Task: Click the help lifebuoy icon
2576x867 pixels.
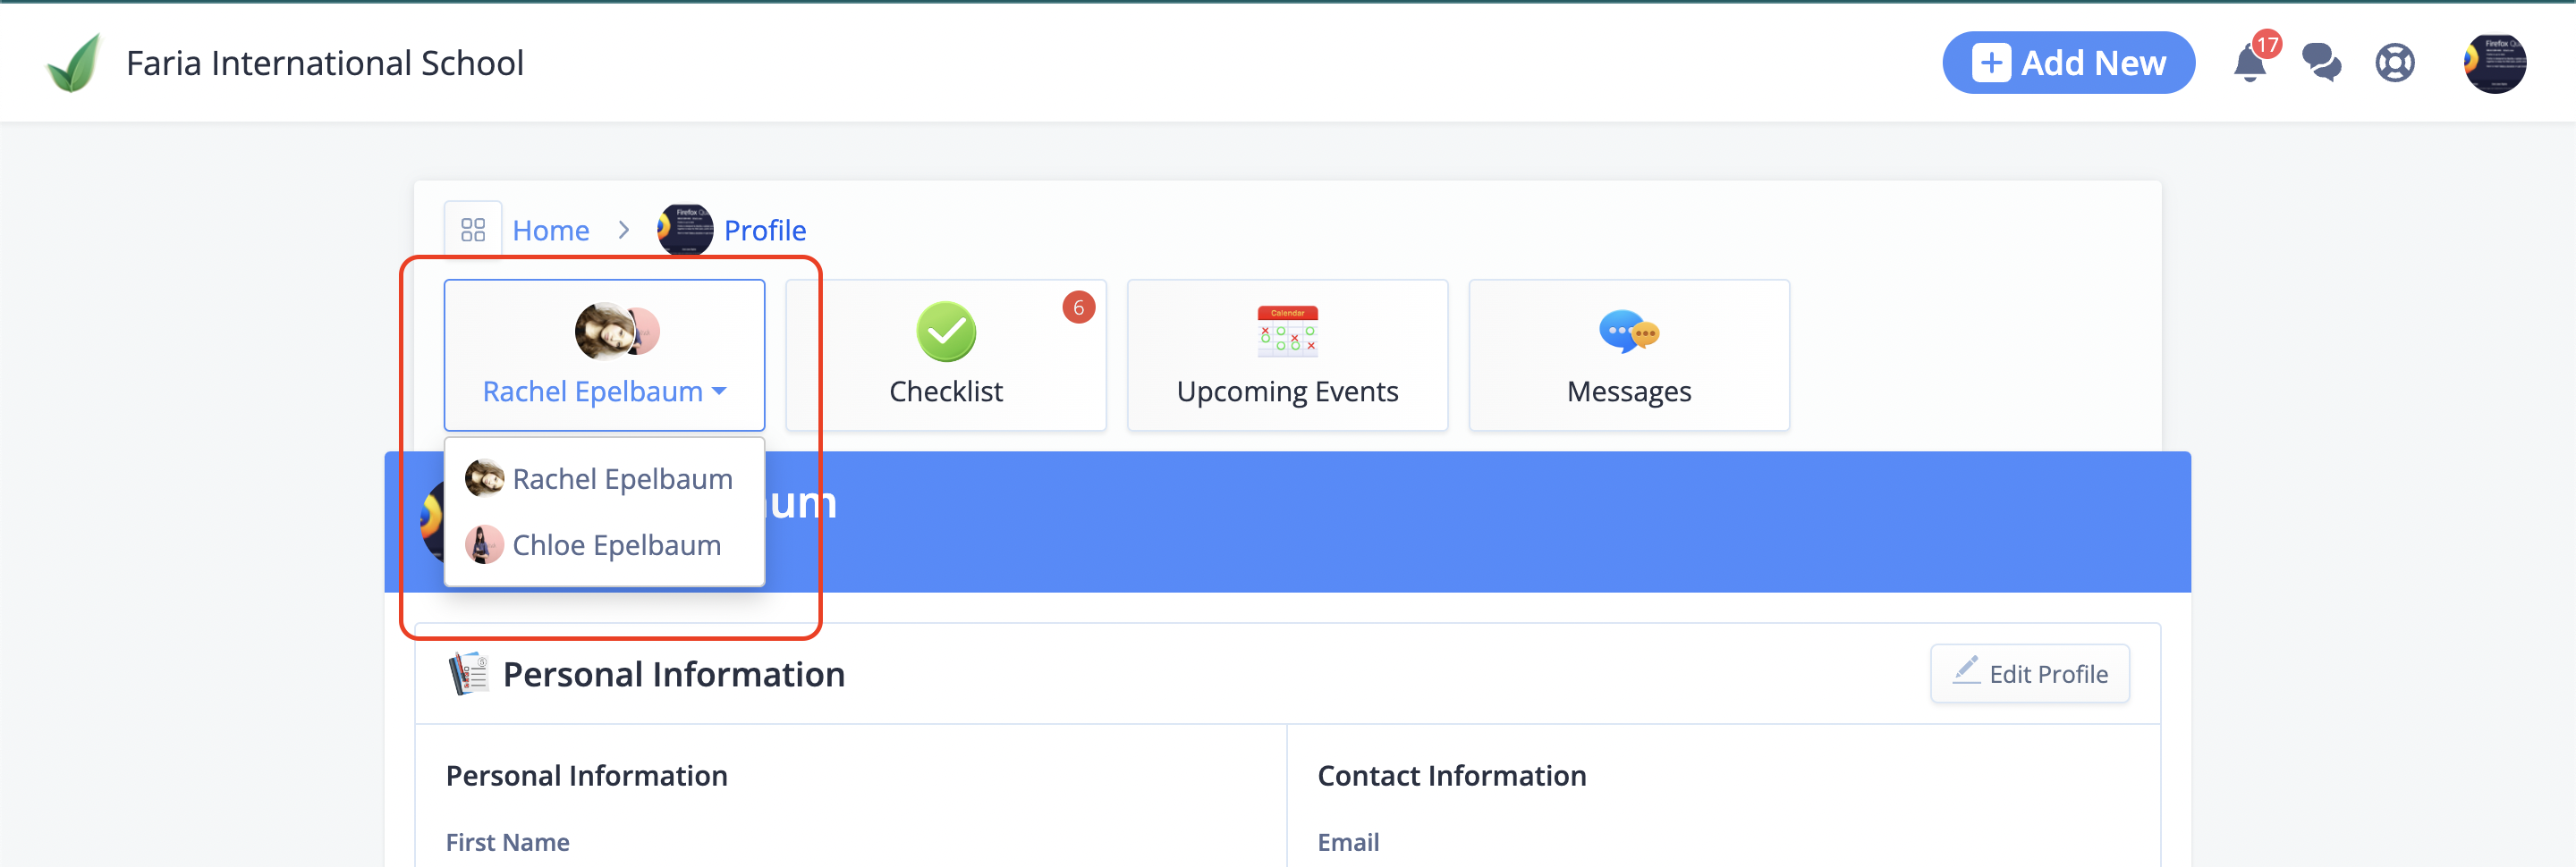Action: pos(2395,63)
